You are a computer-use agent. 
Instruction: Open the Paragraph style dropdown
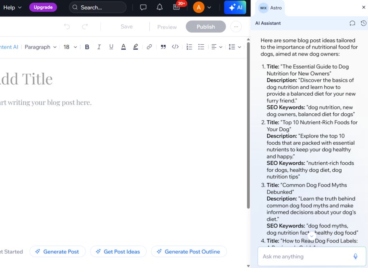tap(40, 47)
